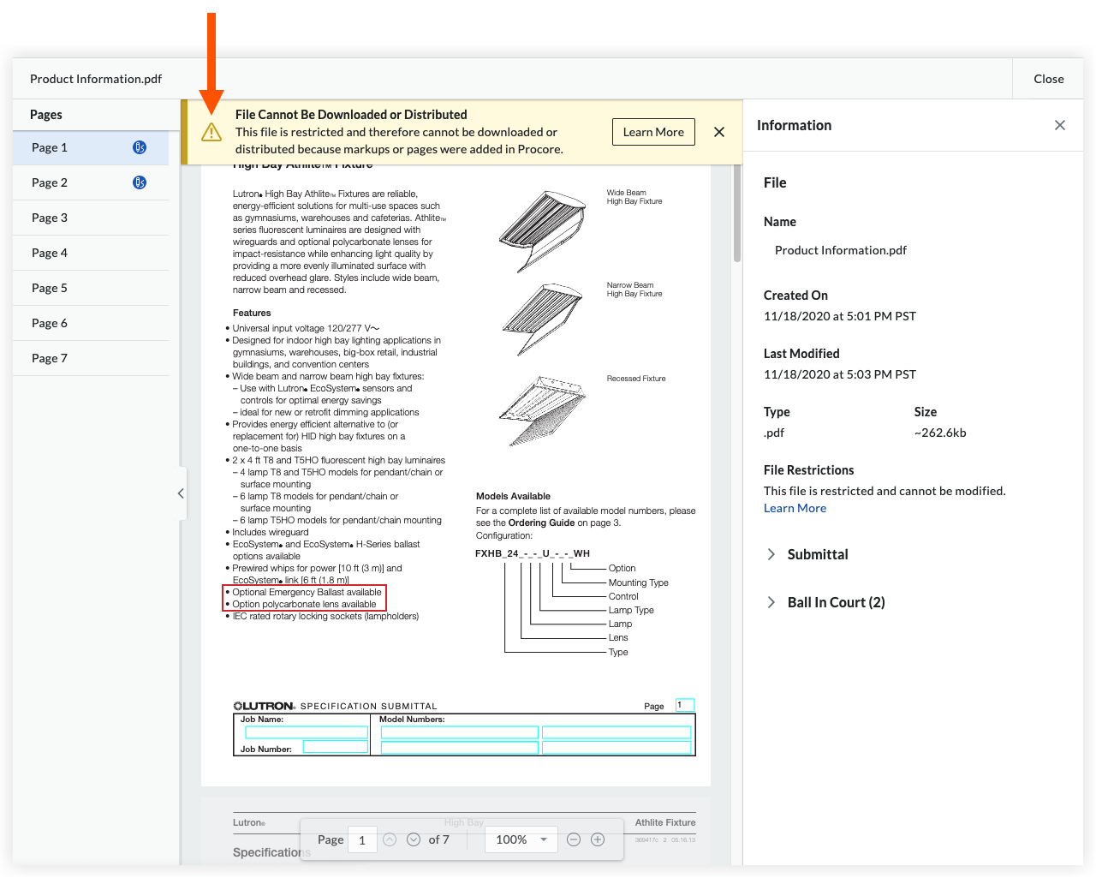Click the second Model Numbers field, top row
This screenshot has width=1096, height=878.
(x=616, y=732)
